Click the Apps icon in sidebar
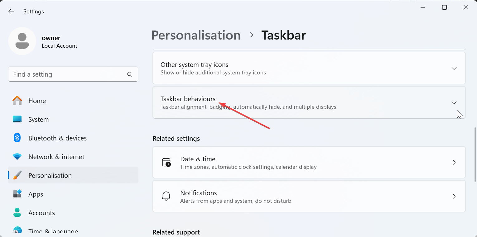Viewport: 477px width, 237px height. click(17, 194)
